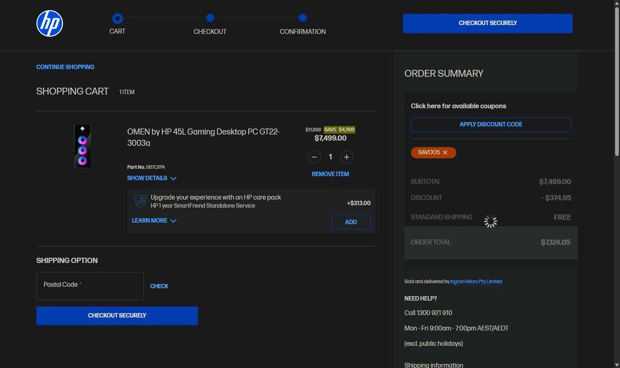
Task: Click the support phone number 1300 921 910
Action: tap(434, 313)
